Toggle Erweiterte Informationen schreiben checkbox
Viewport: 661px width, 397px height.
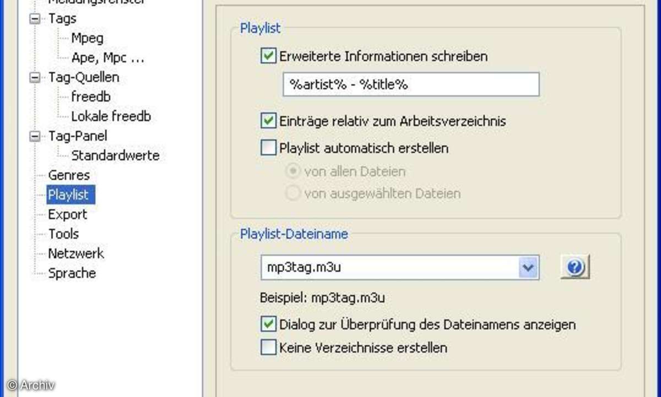click(268, 56)
